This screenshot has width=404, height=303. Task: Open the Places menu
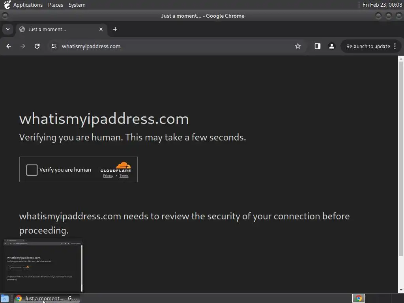[56, 5]
